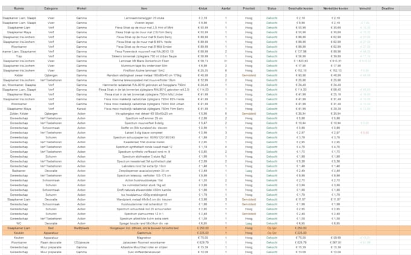411x255 pixels.
Task: Click the 'Huishoudemmer met schenktuit' cell
Action: [x=144, y=204]
